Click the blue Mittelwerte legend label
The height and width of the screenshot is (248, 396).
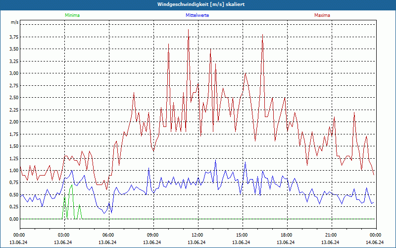click(197, 15)
